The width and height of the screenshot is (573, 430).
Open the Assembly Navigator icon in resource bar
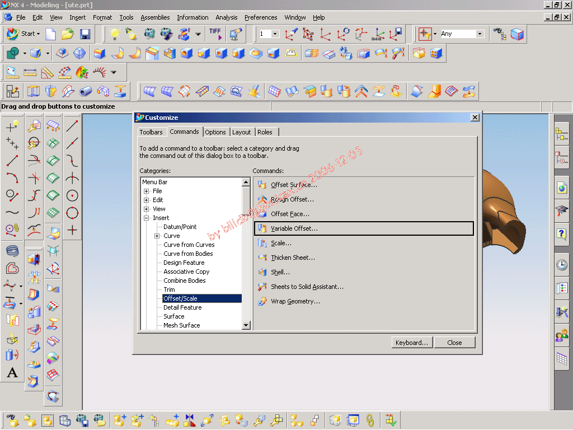point(562,134)
